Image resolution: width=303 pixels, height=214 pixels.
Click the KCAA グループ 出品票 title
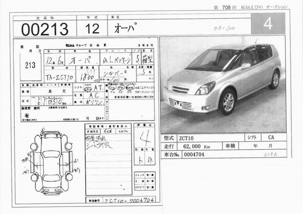tap(86, 45)
